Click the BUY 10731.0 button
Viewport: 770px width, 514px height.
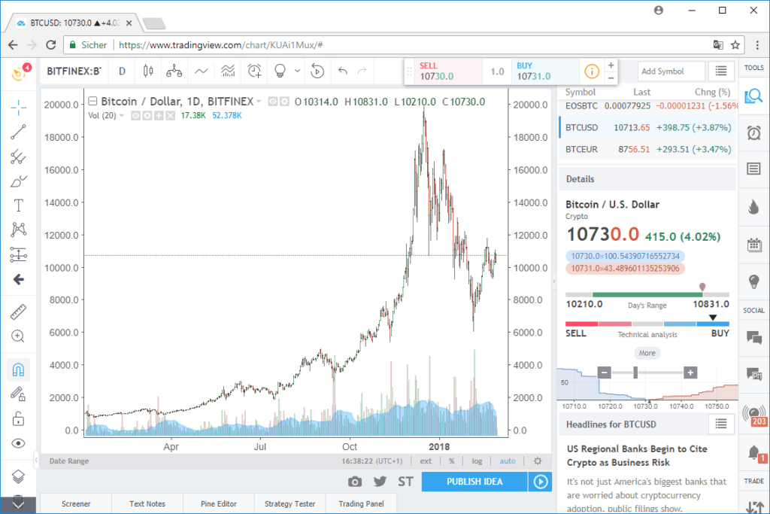tap(546, 71)
